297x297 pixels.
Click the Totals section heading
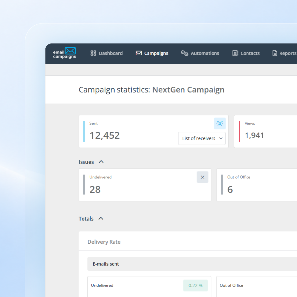coord(86,219)
